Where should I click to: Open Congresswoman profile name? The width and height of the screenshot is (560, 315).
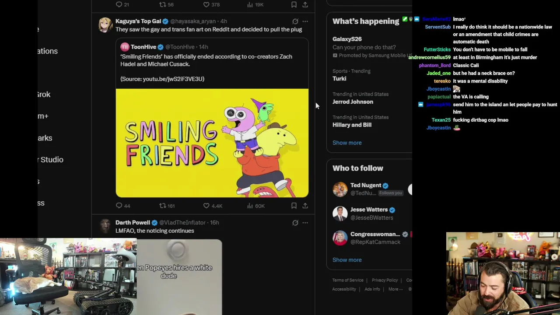click(x=375, y=234)
